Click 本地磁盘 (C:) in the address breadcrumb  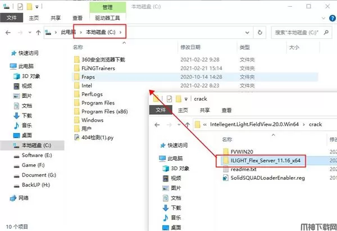[101, 32]
